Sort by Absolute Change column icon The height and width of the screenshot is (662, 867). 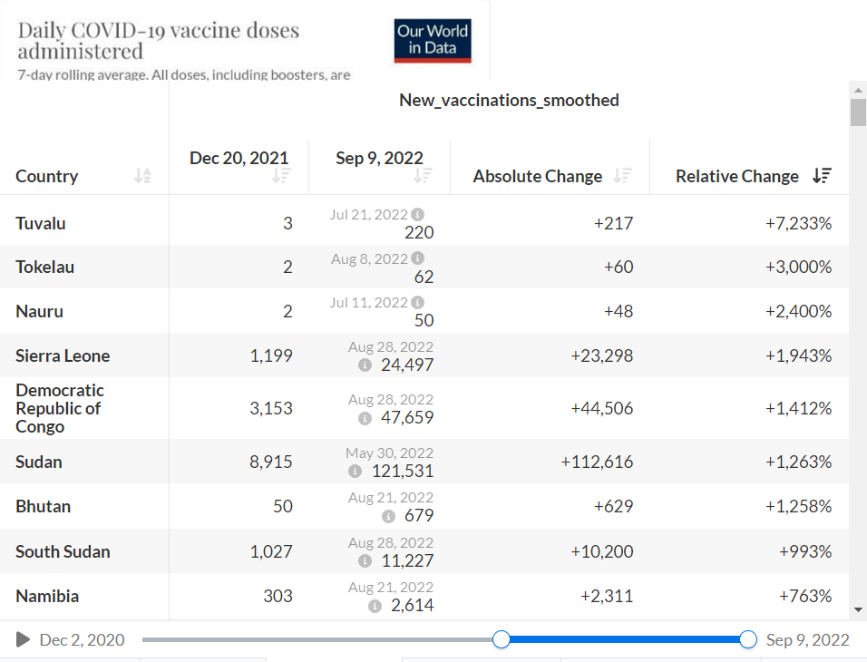622,176
